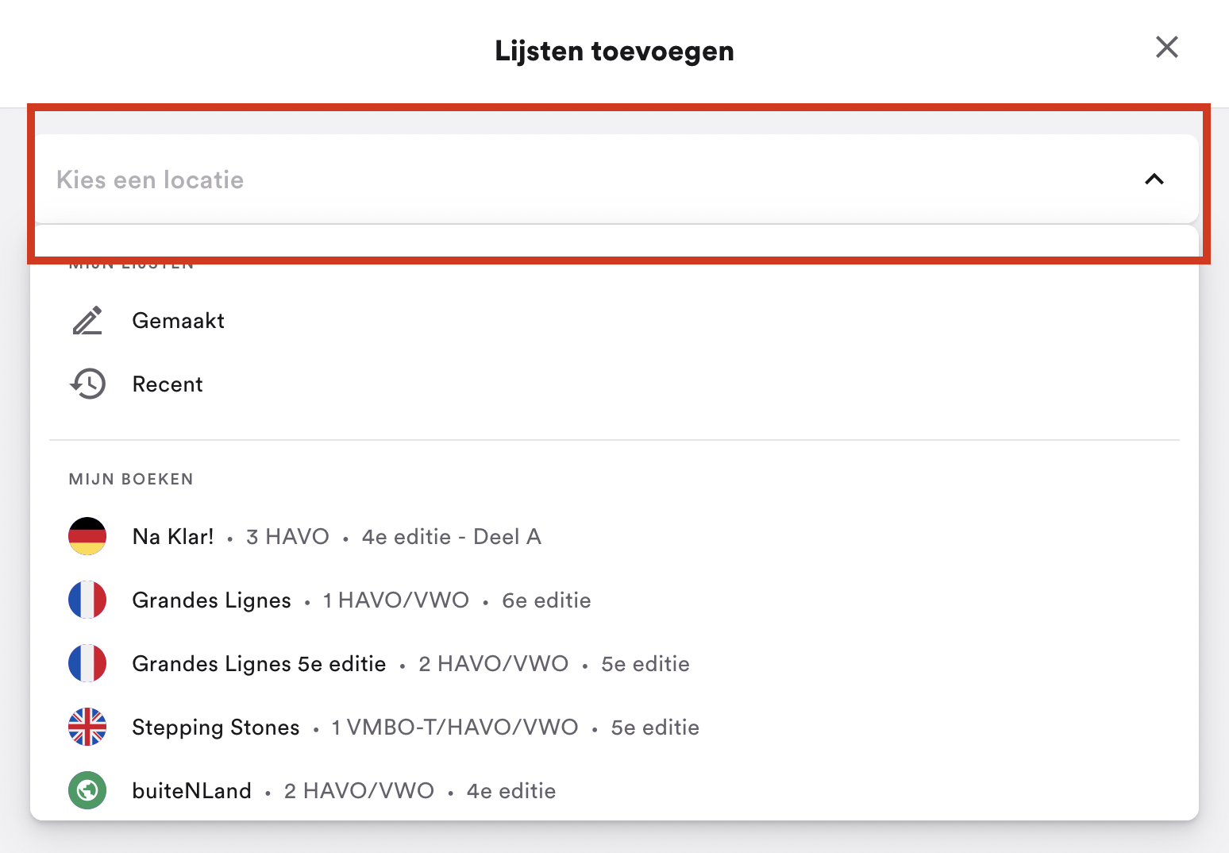Click the MIJN BOEKEN section header
Viewport: 1229px width, 853px height.
131,479
